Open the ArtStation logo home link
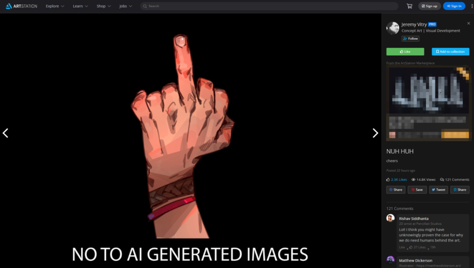This screenshot has height=268, width=474. pos(22,6)
